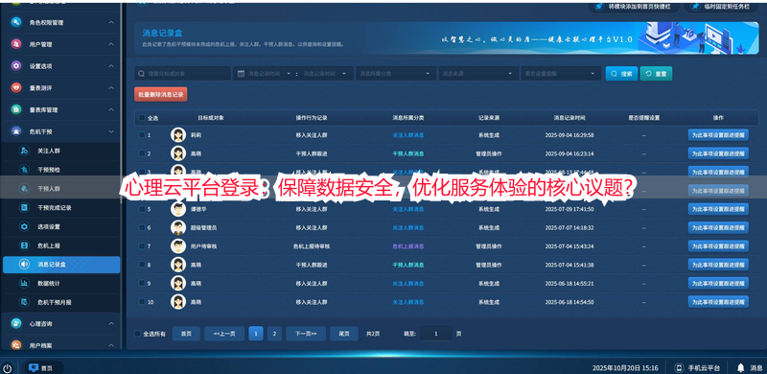
Task: Click the 干预预检 submenu icon
Action: point(24,170)
